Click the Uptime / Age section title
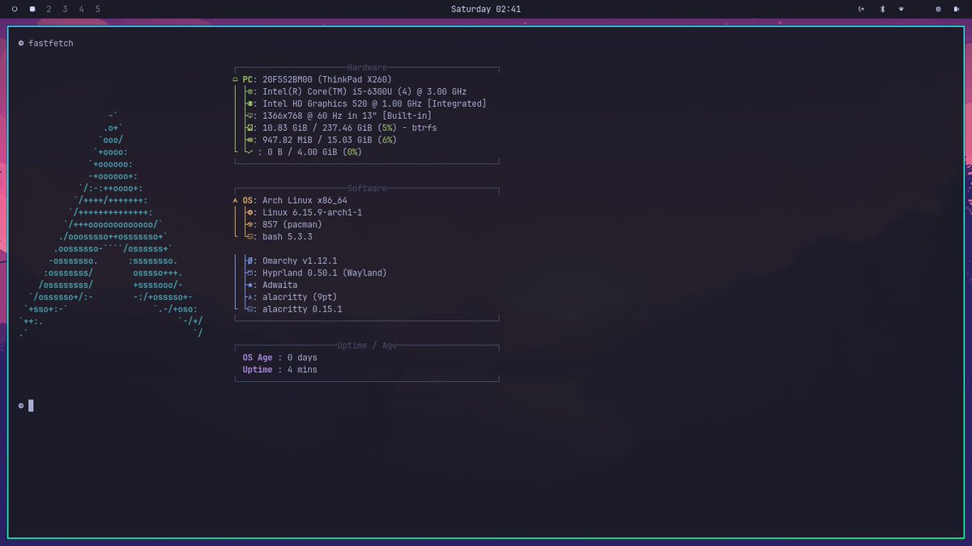 tap(367, 345)
